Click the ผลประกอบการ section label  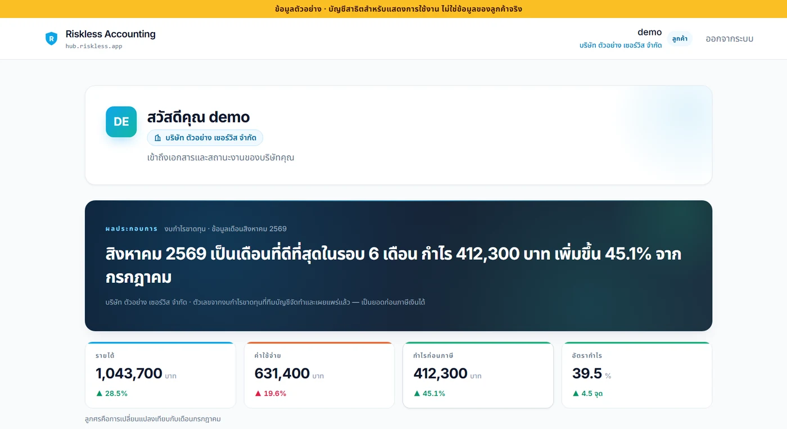click(x=132, y=229)
